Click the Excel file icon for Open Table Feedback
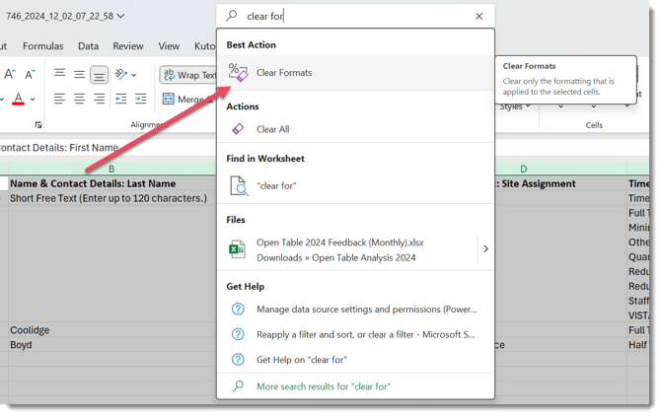 238,249
